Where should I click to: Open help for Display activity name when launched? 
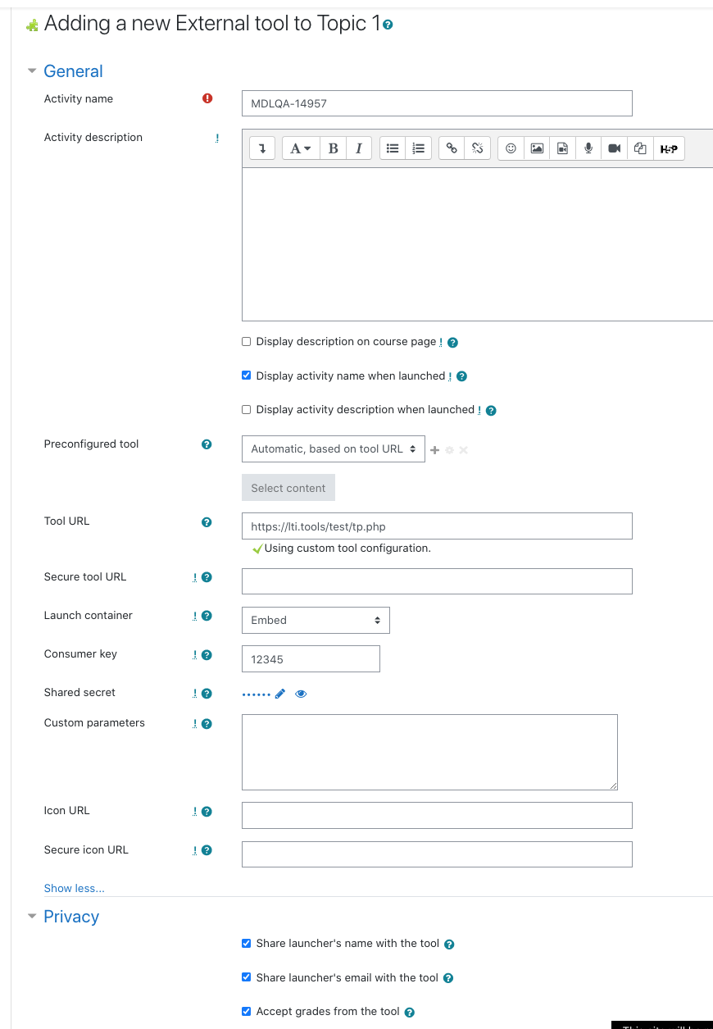coord(461,376)
